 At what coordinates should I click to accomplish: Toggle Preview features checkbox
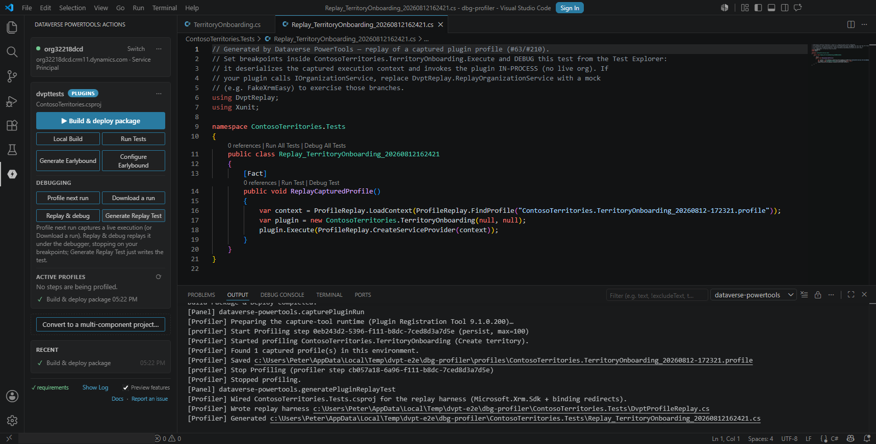pyautogui.click(x=126, y=387)
